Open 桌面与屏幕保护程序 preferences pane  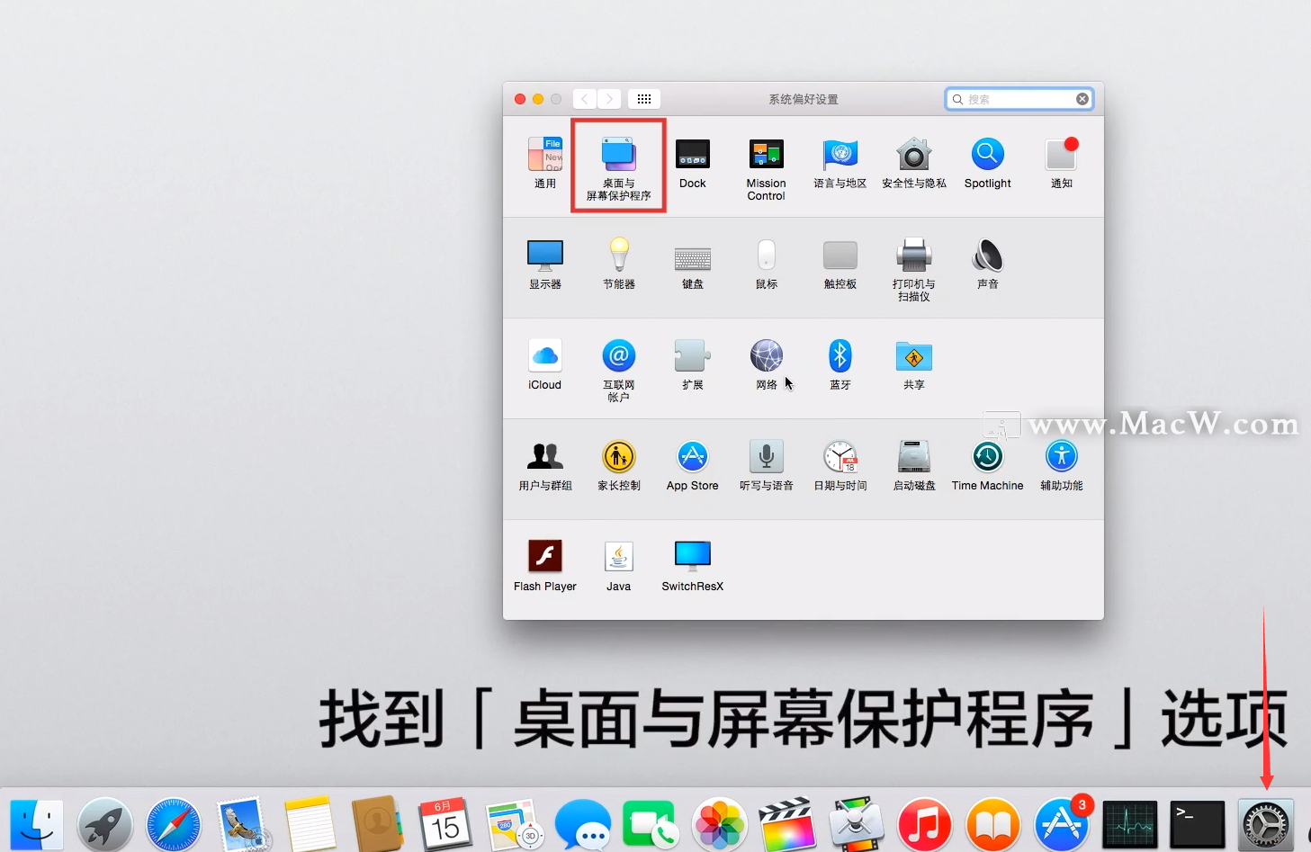pos(619,167)
